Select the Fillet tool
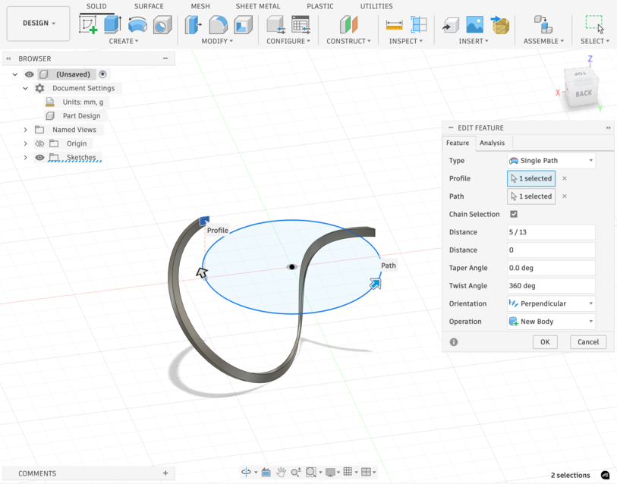Viewport: 617px width, 484px height. tap(219, 24)
